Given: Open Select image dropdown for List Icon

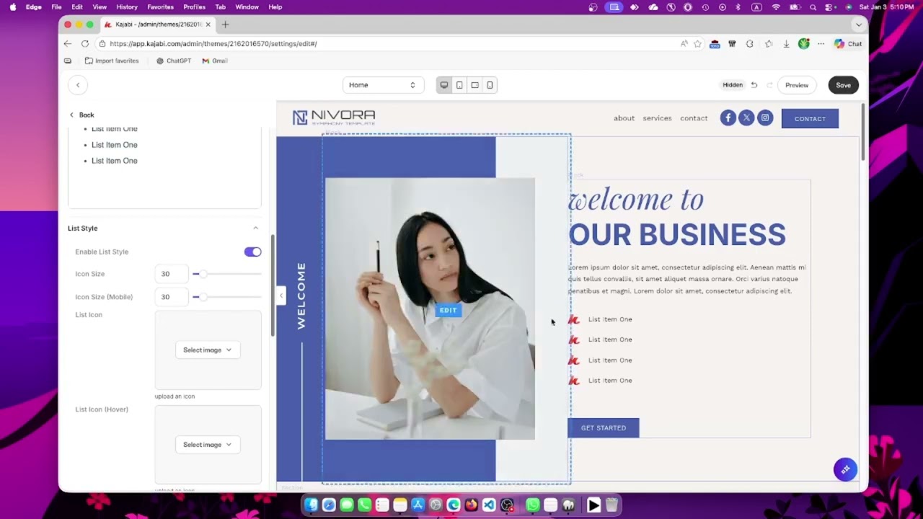Looking at the screenshot, I should (208, 350).
